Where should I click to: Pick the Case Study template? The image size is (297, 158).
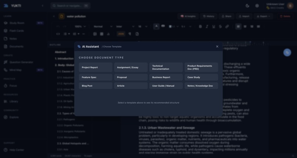coord(201,77)
